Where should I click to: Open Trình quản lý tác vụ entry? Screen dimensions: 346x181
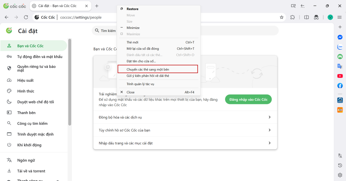click(158, 84)
